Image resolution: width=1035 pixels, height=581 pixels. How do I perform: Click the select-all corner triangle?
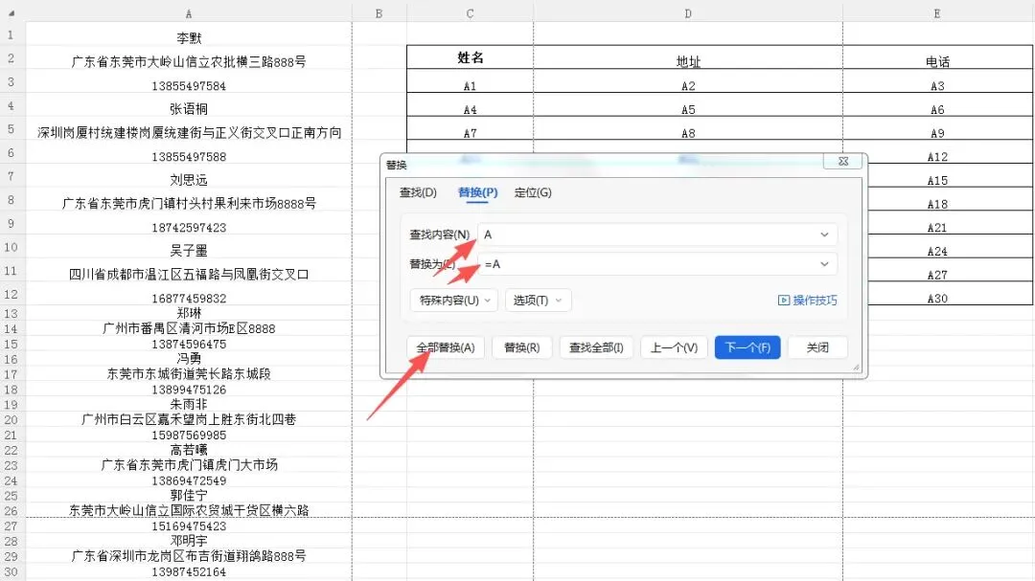pos(11,13)
